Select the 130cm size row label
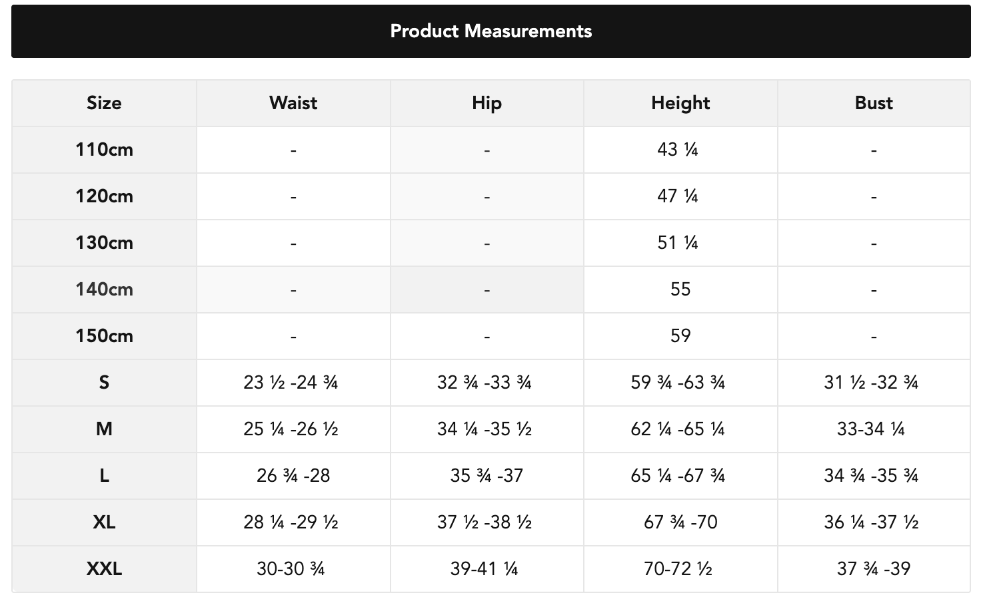Viewport: 981px width, 603px height. tap(104, 243)
